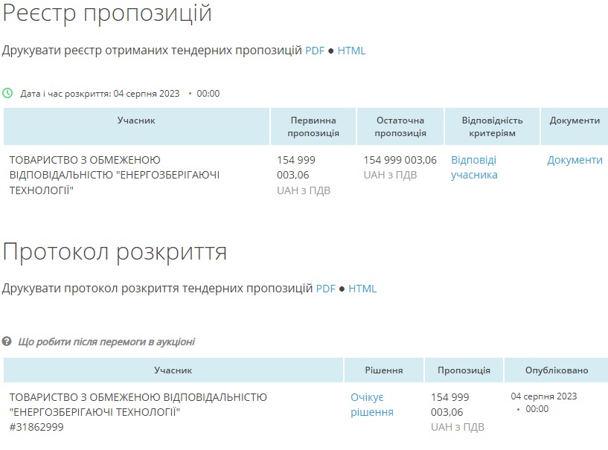Click the 'Документи' column header
Screen dimensions: 608x450
[575, 120]
